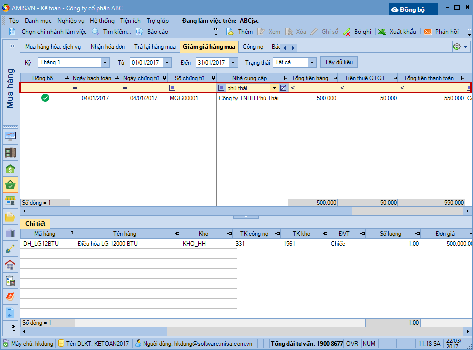Open Phản hồi feedback envelope icon
The height and width of the screenshot is (350, 473).
pos(428,32)
